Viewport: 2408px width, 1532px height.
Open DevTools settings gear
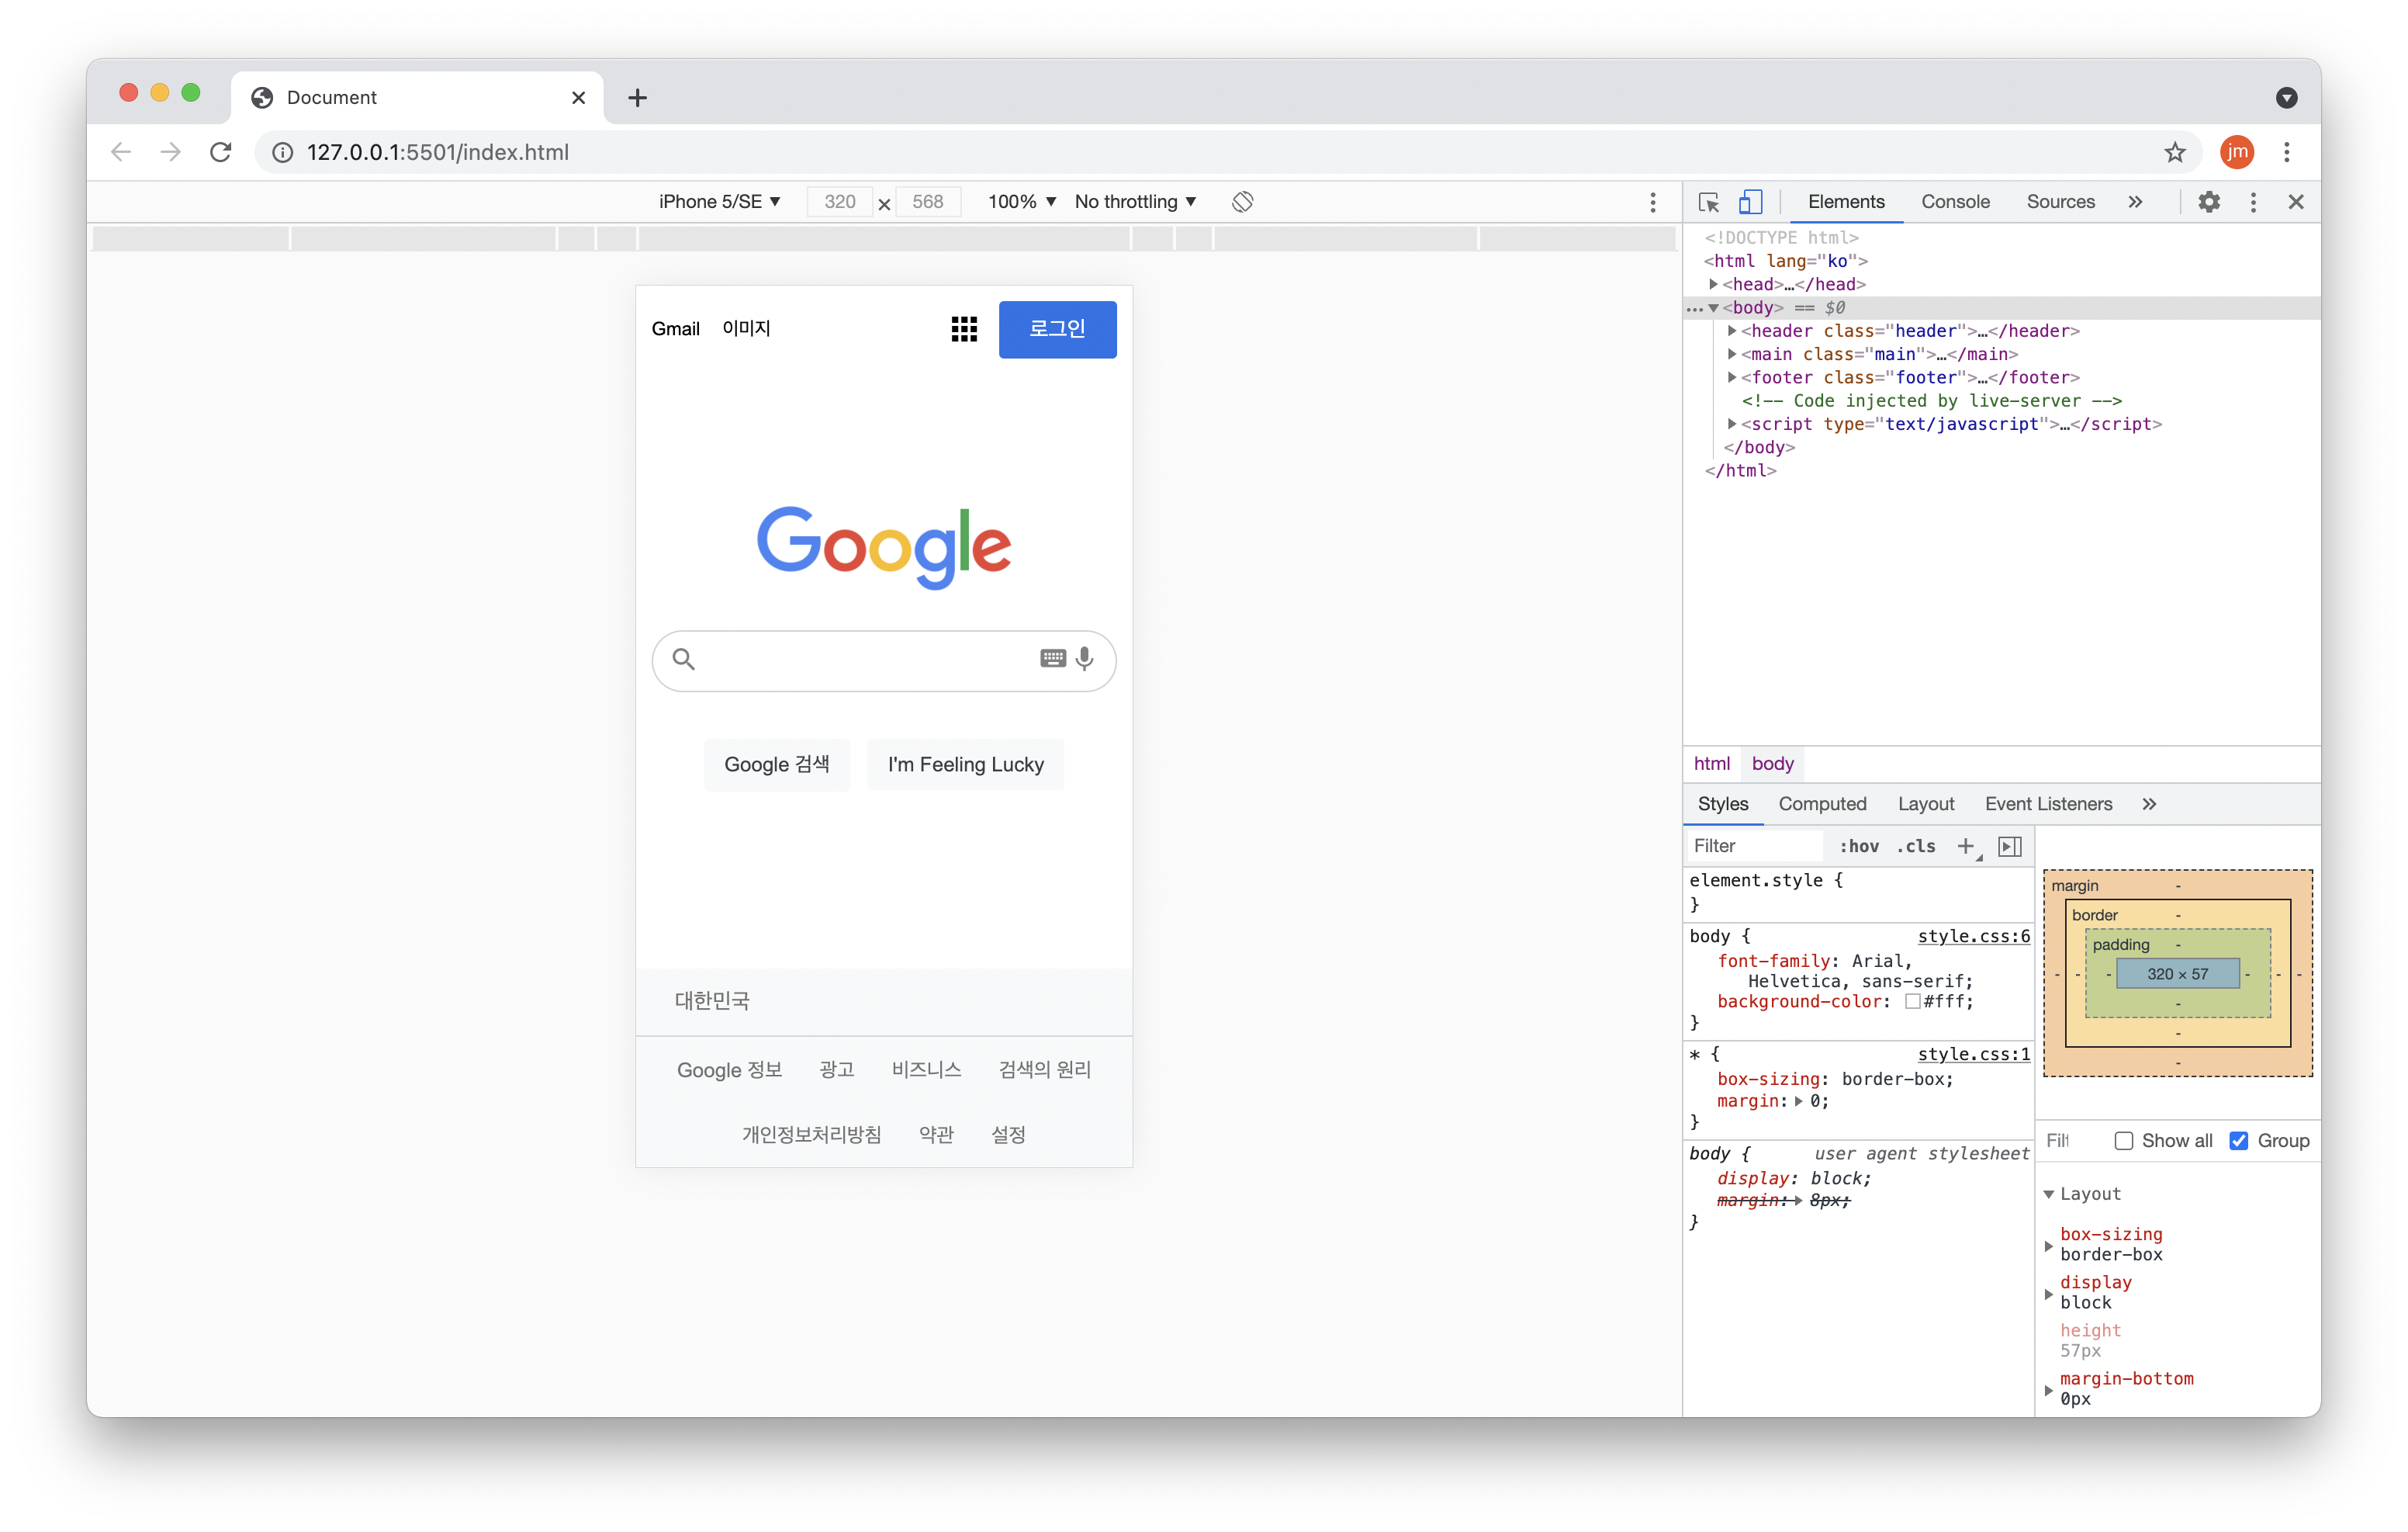coord(2208,202)
